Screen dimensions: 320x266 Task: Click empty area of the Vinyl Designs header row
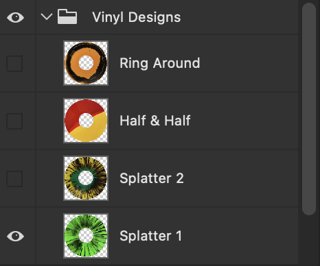coord(239,17)
